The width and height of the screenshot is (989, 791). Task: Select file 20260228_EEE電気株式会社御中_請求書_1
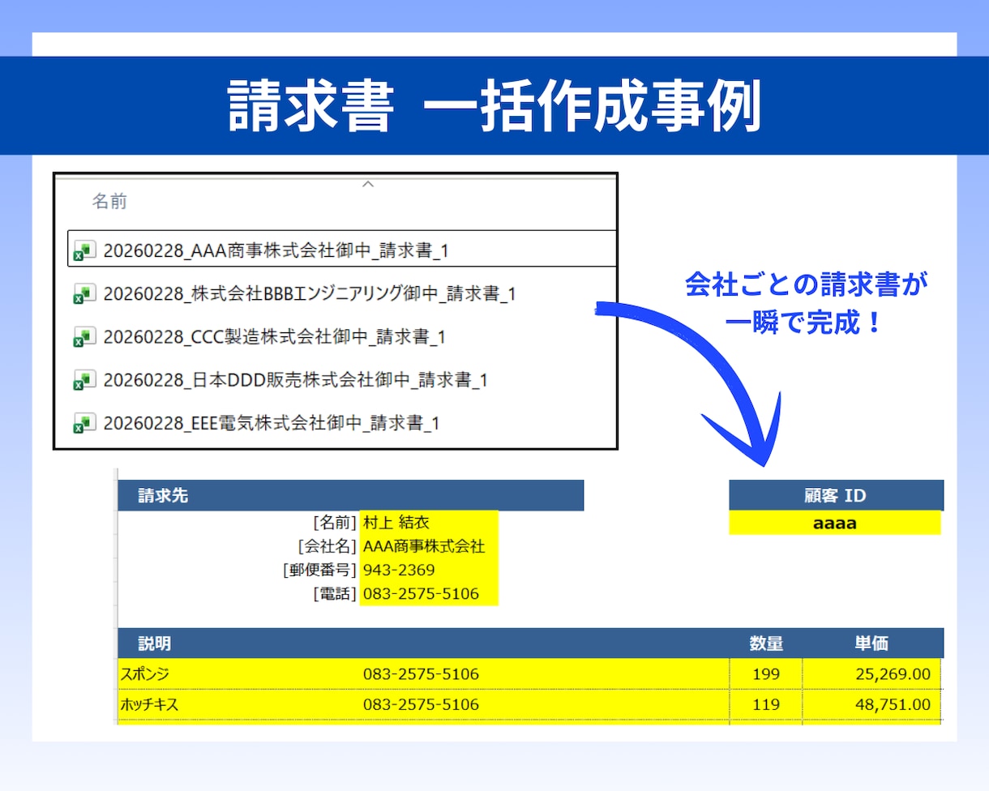tap(272, 422)
